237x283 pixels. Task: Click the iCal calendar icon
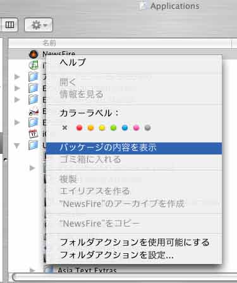[x=33, y=134]
